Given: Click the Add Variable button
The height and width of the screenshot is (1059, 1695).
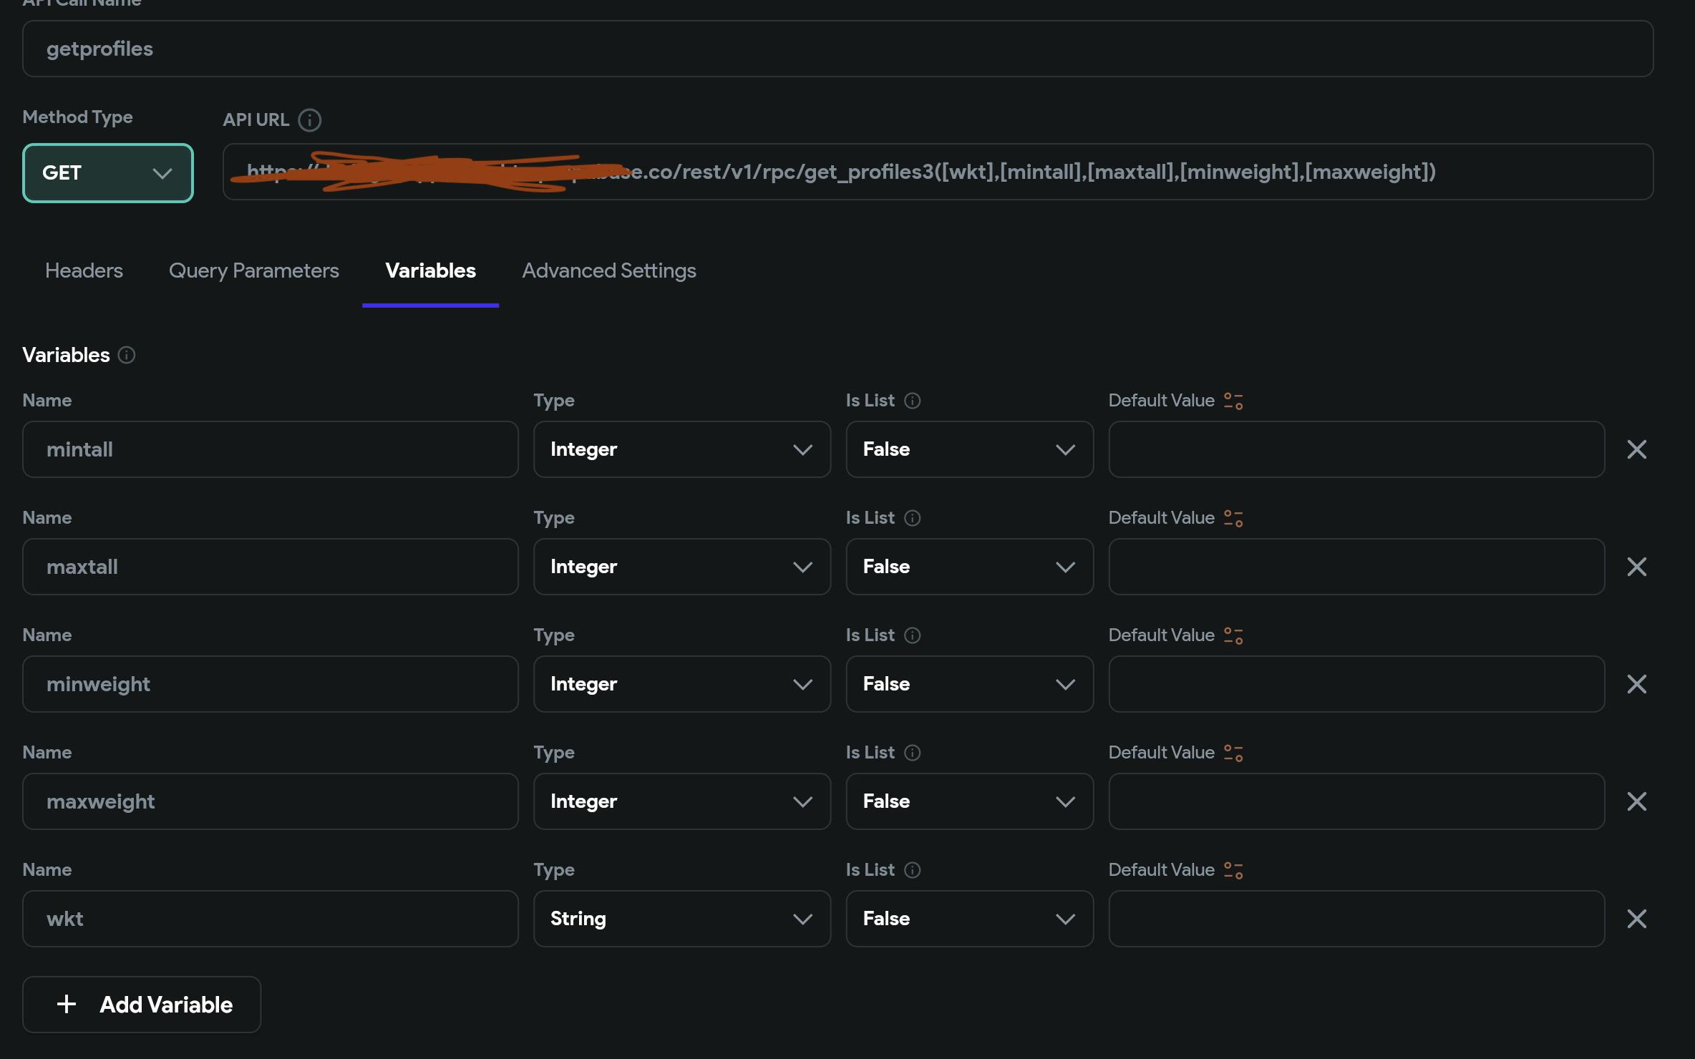Looking at the screenshot, I should pyautogui.click(x=142, y=1005).
